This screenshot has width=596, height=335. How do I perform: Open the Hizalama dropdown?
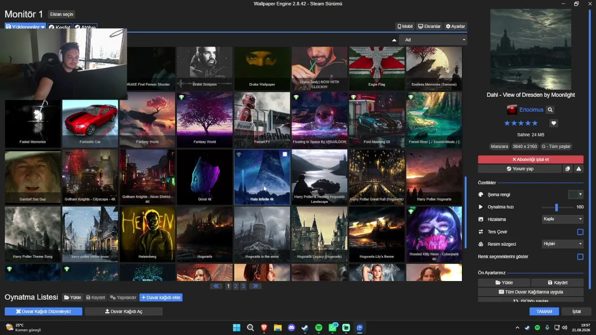click(562, 219)
